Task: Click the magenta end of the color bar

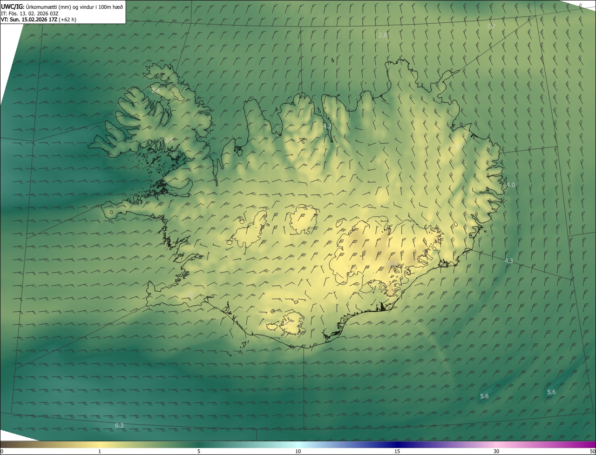Action: click(587, 444)
